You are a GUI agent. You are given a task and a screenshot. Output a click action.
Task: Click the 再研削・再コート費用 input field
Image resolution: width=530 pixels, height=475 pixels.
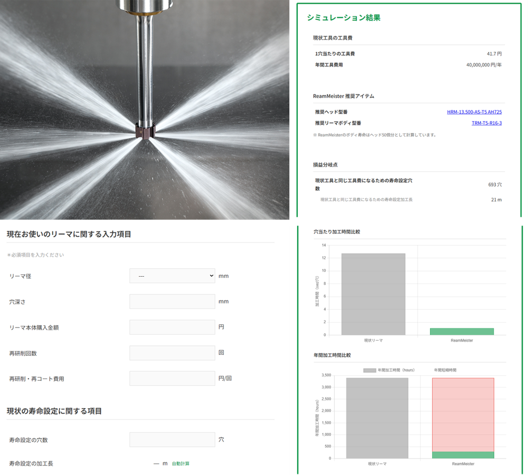coord(172,378)
